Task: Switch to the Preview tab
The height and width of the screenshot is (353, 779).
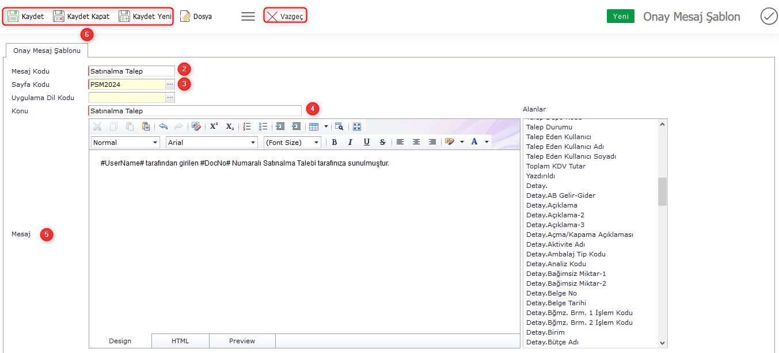Action: pos(242,341)
